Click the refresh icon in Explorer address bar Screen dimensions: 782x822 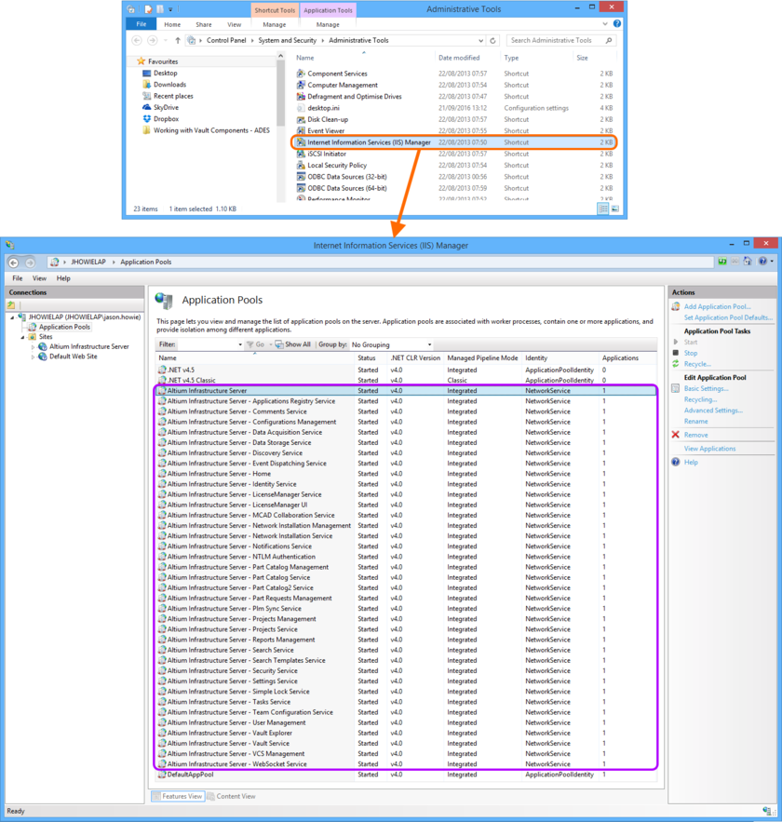[491, 41]
